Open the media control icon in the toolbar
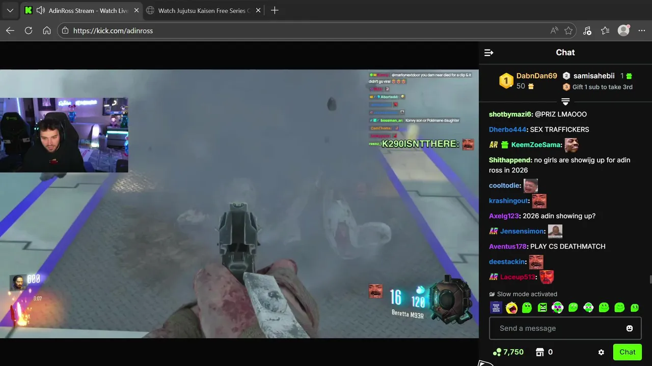 coord(587,30)
